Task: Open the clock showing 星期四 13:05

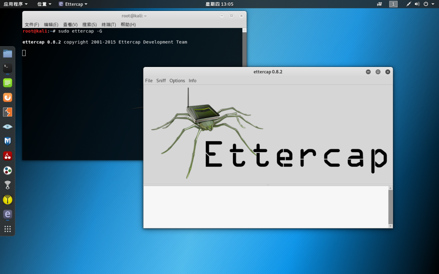Action: pos(219,4)
